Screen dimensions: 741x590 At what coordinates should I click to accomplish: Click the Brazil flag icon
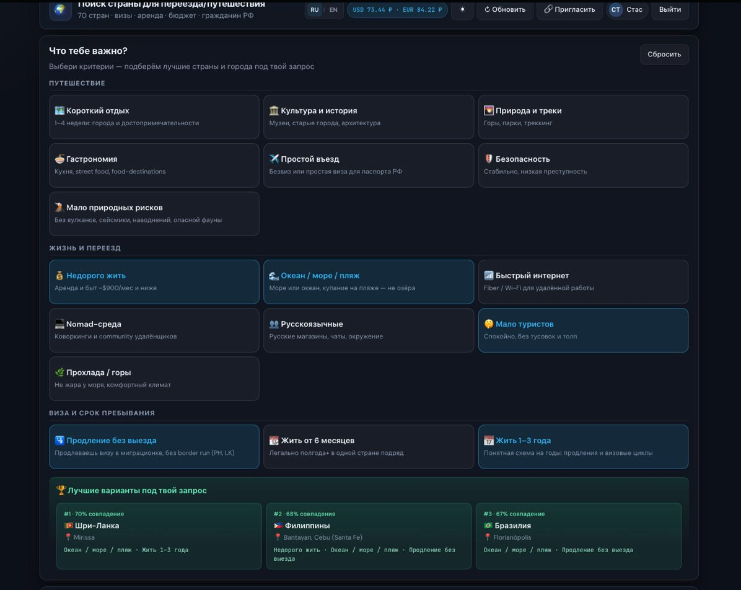488,526
